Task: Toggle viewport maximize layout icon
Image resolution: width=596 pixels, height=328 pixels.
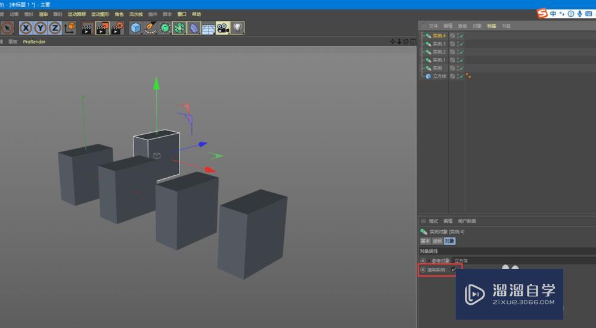Action: [x=413, y=42]
